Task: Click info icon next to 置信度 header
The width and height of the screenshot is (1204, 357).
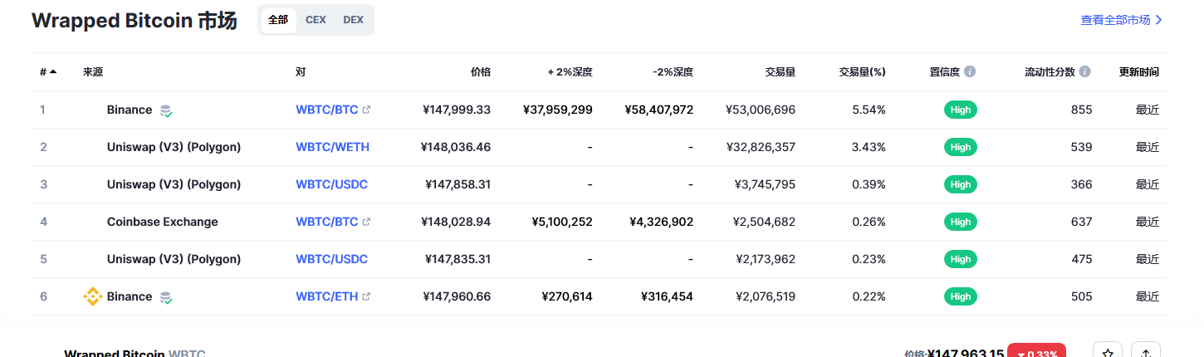Action: (970, 72)
